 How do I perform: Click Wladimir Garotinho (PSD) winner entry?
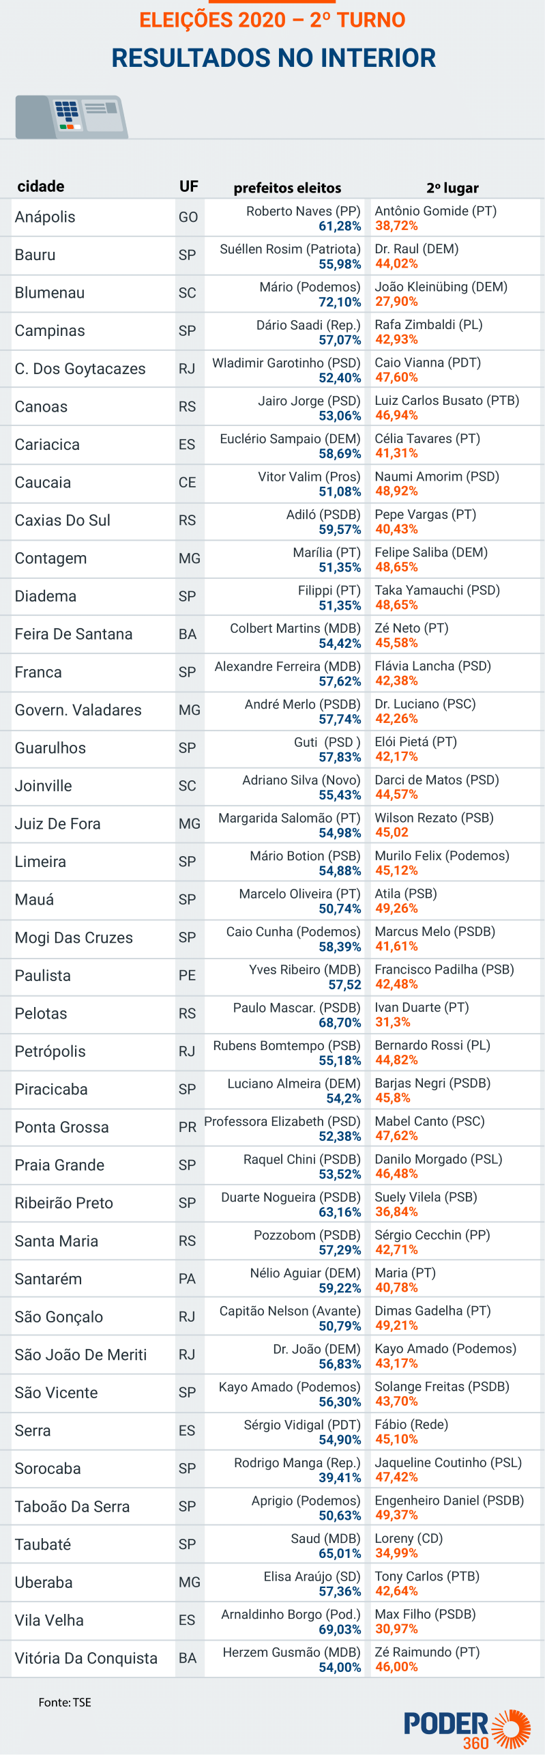point(286,363)
